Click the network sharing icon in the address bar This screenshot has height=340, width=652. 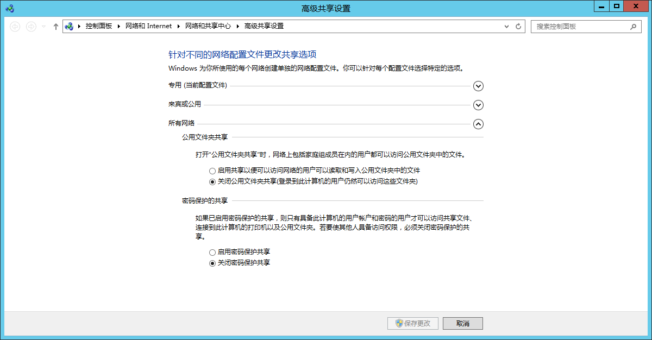coord(70,26)
